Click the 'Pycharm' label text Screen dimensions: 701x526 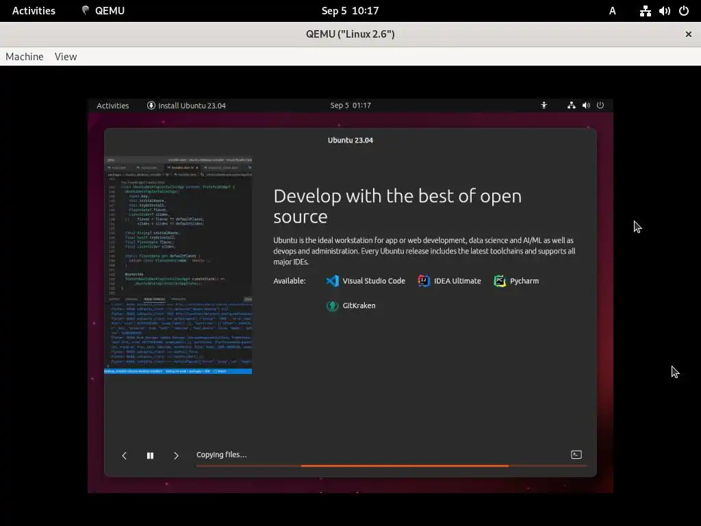(x=524, y=281)
